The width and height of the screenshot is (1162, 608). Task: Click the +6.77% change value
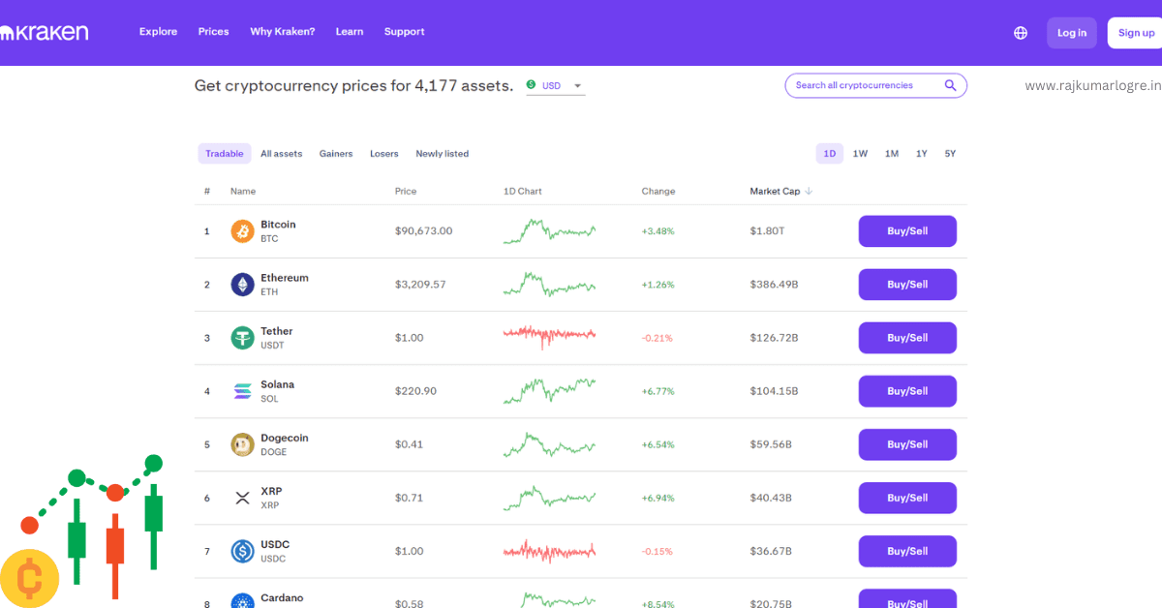click(657, 392)
